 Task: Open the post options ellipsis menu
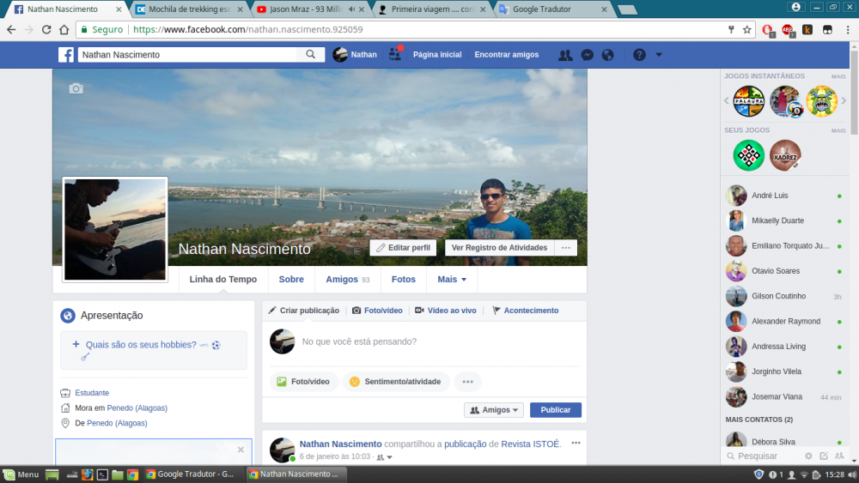[576, 443]
